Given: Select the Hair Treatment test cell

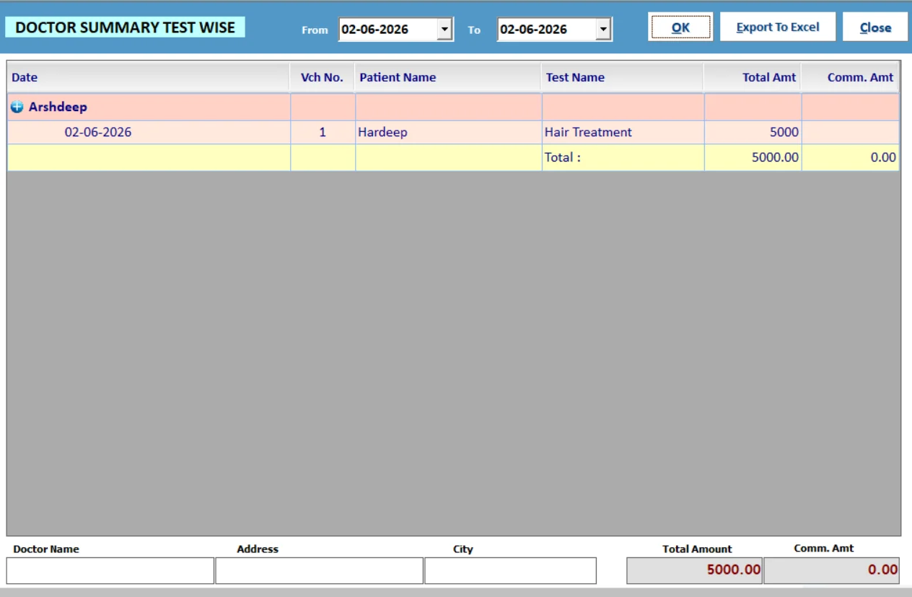Looking at the screenshot, I should tap(623, 132).
